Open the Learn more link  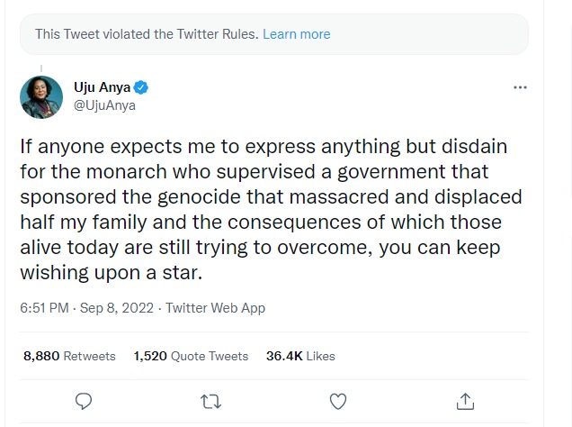click(x=296, y=34)
